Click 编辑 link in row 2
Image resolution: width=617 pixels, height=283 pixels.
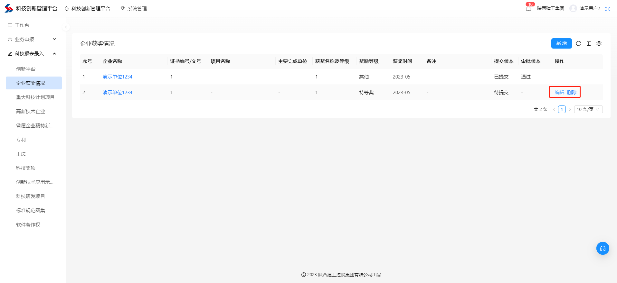coord(559,92)
